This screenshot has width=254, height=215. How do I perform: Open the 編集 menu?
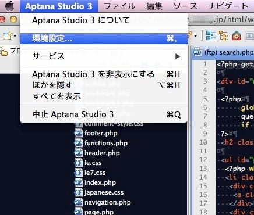click(x=154, y=6)
